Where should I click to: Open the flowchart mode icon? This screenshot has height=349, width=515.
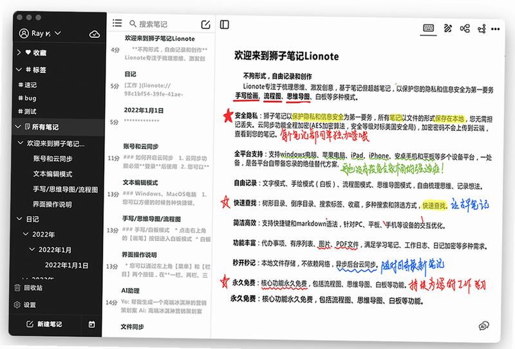pos(482,29)
